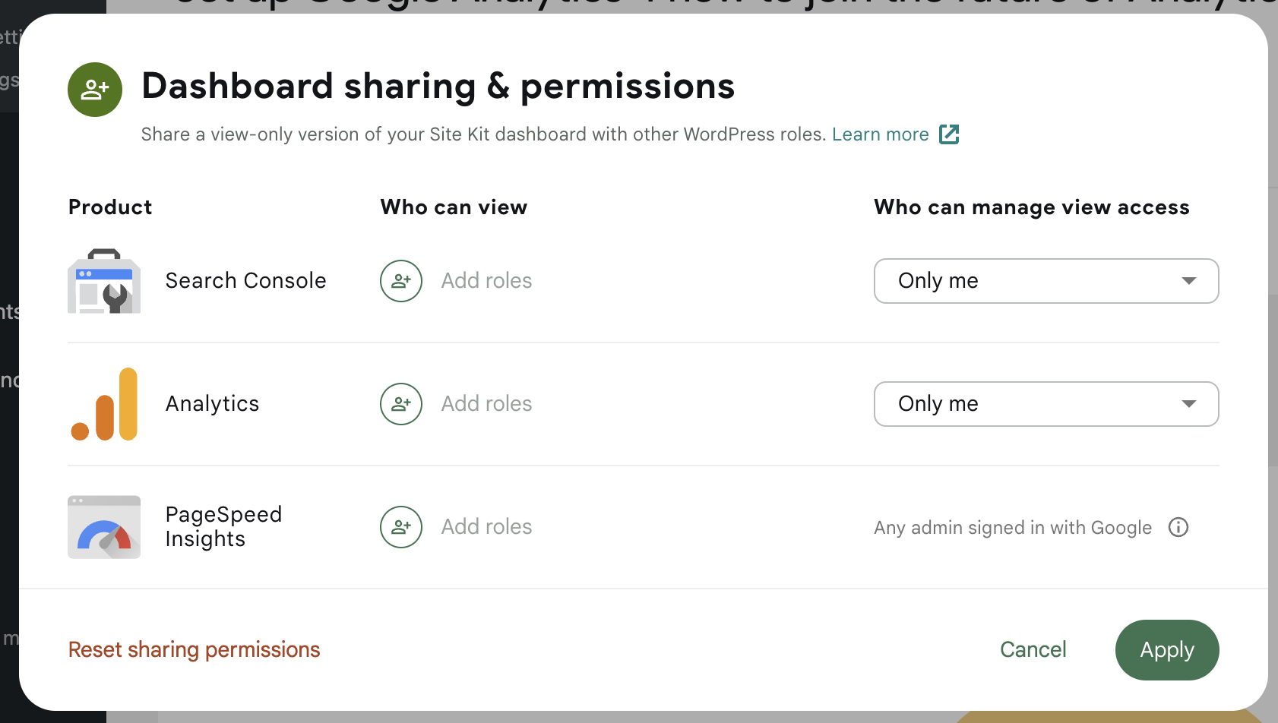Click 'Any admin signed in with Google' text
The height and width of the screenshot is (723, 1278).
1013,528
